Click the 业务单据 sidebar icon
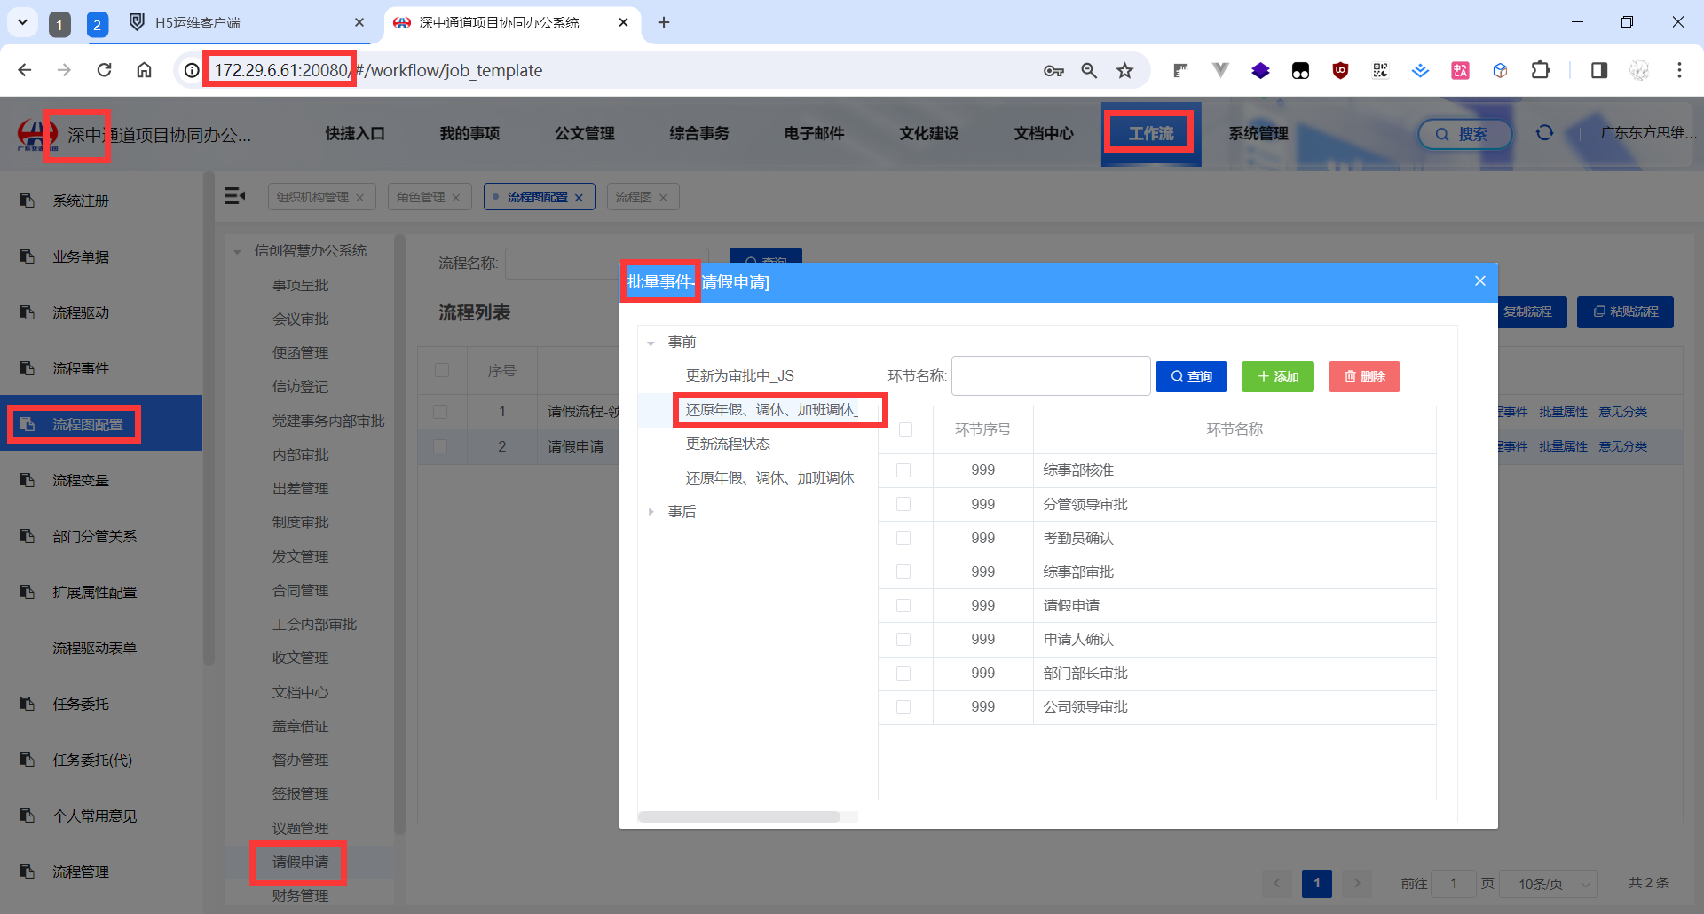Image resolution: width=1704 pixels, height=914 pixels. 28,256
